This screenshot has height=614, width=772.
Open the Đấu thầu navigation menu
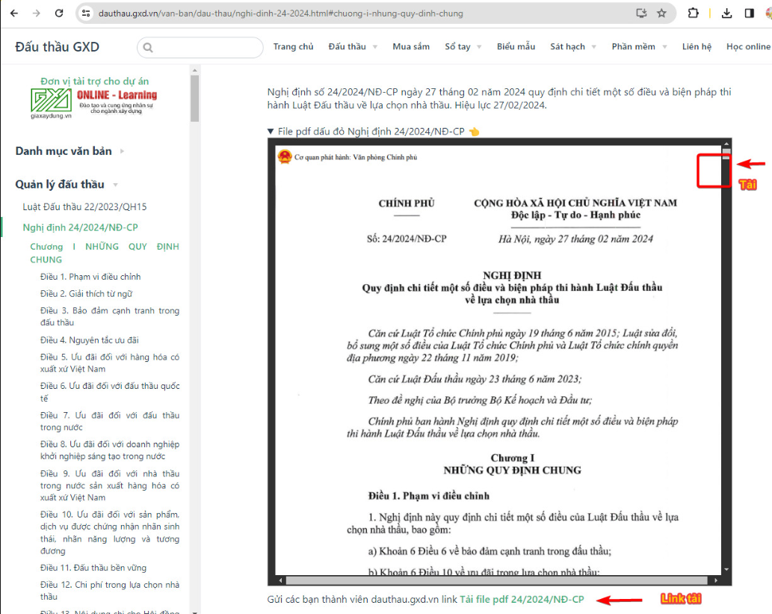pos(347,46)
